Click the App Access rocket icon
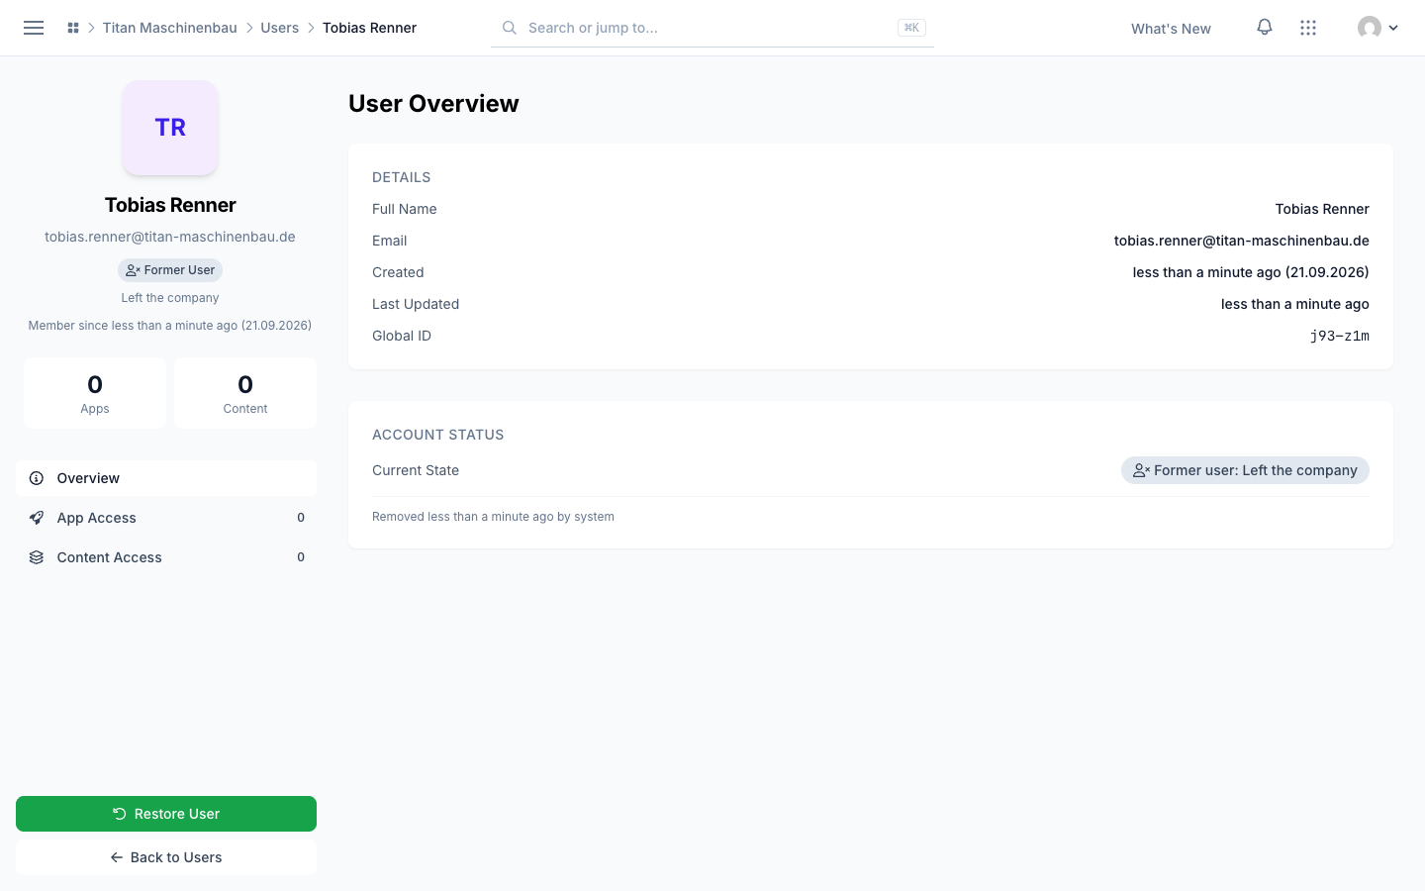1425x891 pixels. 37,518
